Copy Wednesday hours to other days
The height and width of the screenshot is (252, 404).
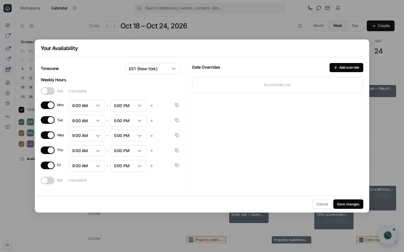tap(177, 135)
